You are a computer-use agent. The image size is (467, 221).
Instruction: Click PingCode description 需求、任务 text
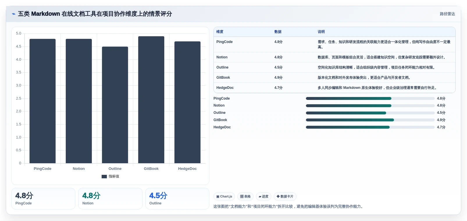tap(384, 44)
